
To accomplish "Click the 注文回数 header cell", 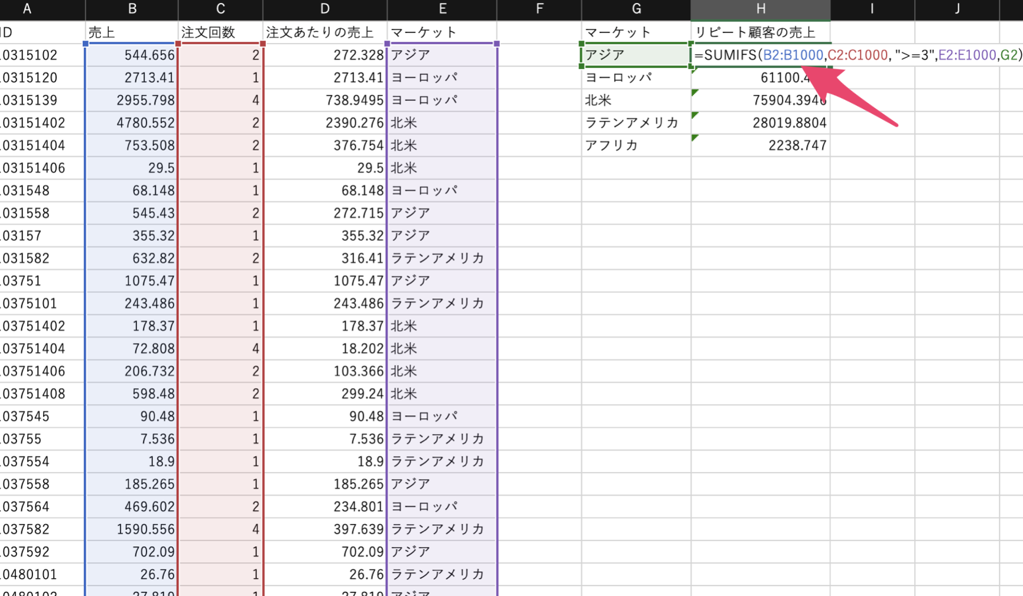I will tap(220, 32).
